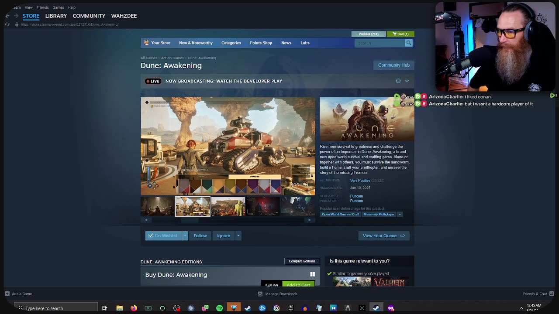Open Ubisoft Connect taskbar icon
Image resolution: width=559 pixels, height=314 pixels.
(276, 308)
